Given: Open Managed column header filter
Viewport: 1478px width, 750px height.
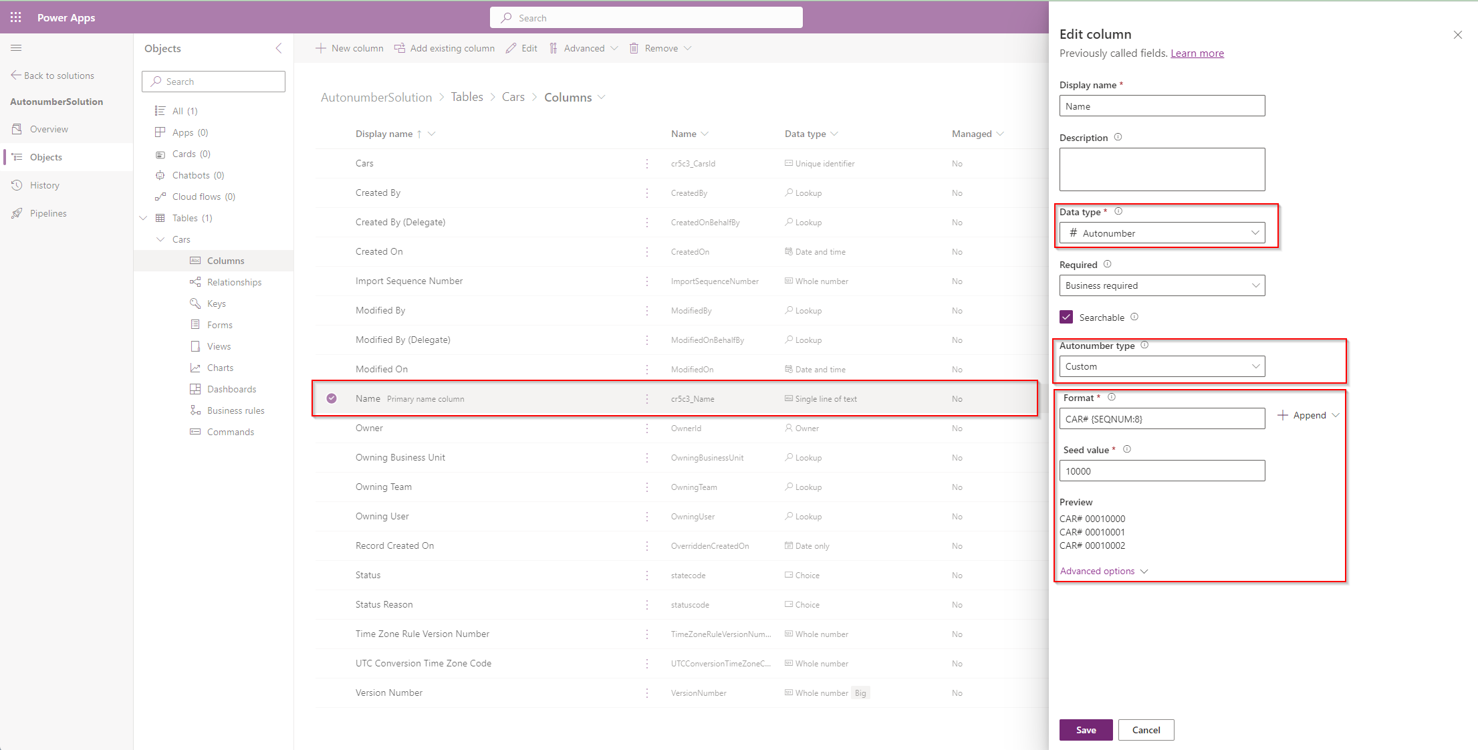Looking at the screenshot, I should tap(1000, 134).
